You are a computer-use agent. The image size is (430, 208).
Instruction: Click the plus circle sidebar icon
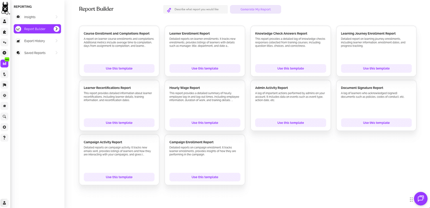coord(4,53)
